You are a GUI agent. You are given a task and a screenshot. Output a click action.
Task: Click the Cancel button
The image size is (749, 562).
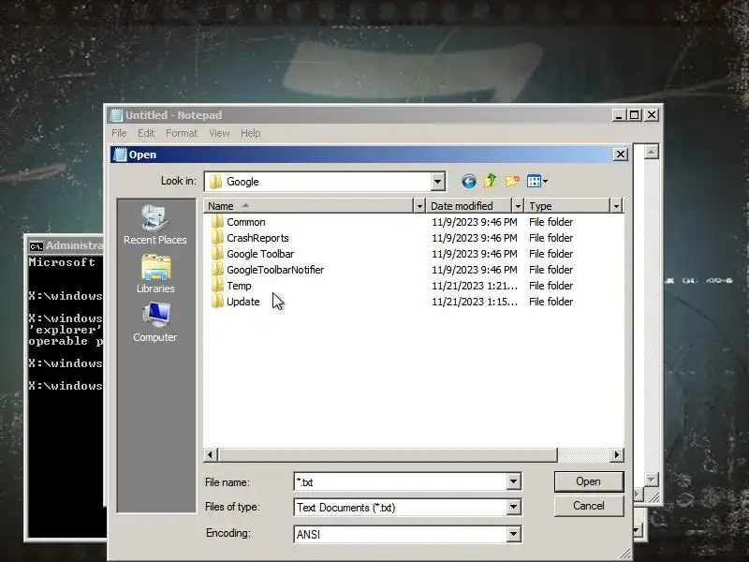pos(589,506)
